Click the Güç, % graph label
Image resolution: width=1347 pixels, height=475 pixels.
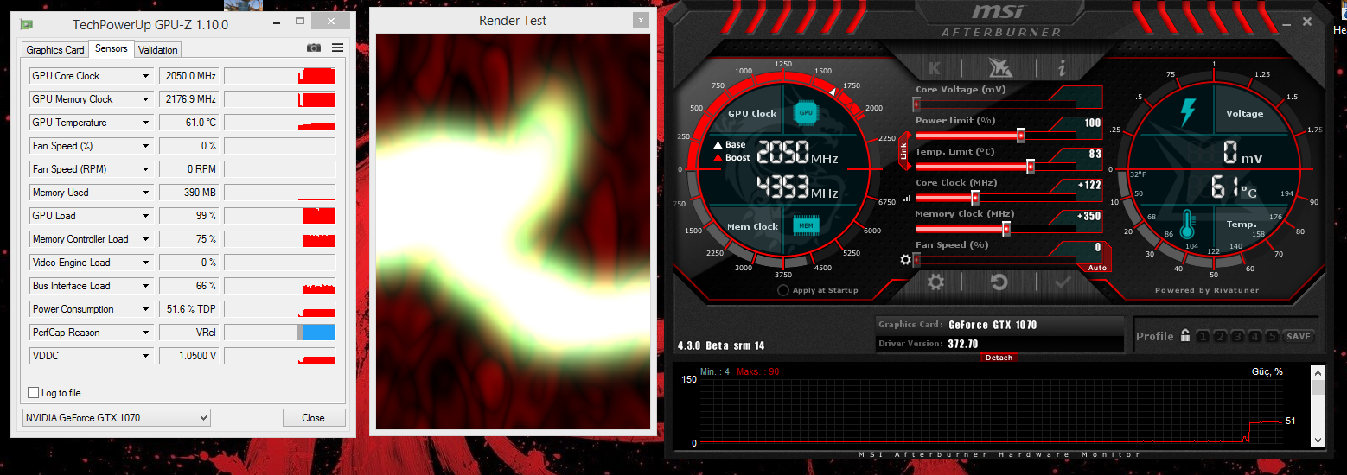coord(1267,371)
